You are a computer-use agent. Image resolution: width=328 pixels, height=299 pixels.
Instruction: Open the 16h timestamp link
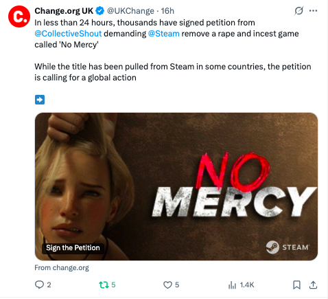pyautogui.click(x=167, y=11)
